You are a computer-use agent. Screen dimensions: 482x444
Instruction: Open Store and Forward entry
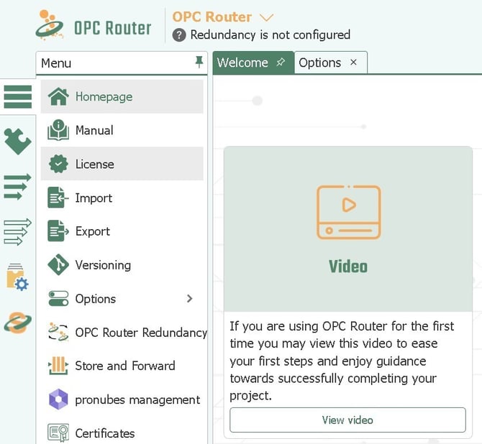click(x=122, y=366)
